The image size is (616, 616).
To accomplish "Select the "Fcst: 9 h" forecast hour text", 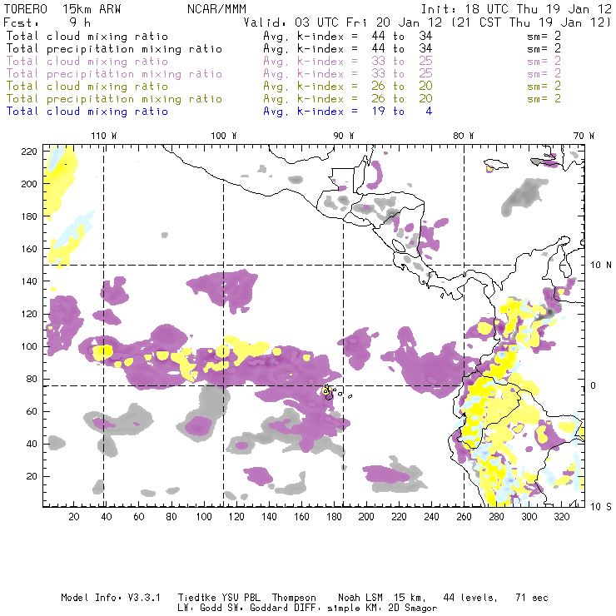I will (x=47, y=22).
